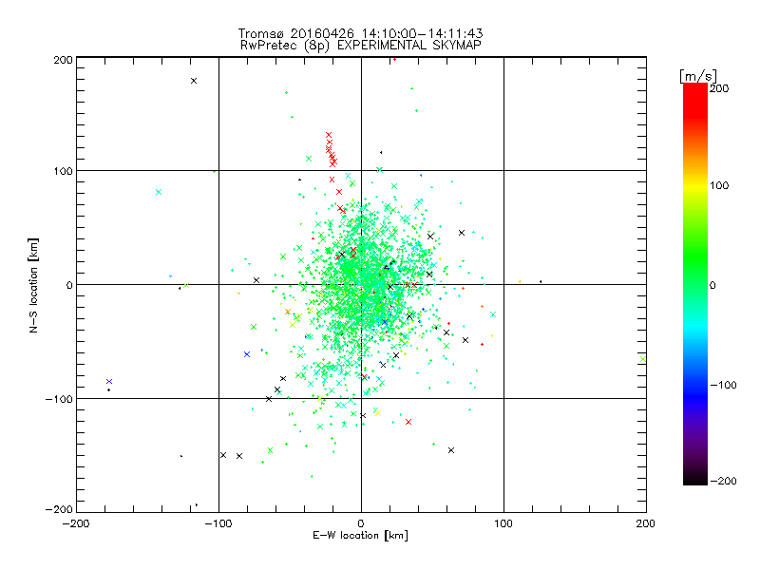Click the colorbar label '0'
The height and width of the screenshot is (570, 760).
[712, 285]
